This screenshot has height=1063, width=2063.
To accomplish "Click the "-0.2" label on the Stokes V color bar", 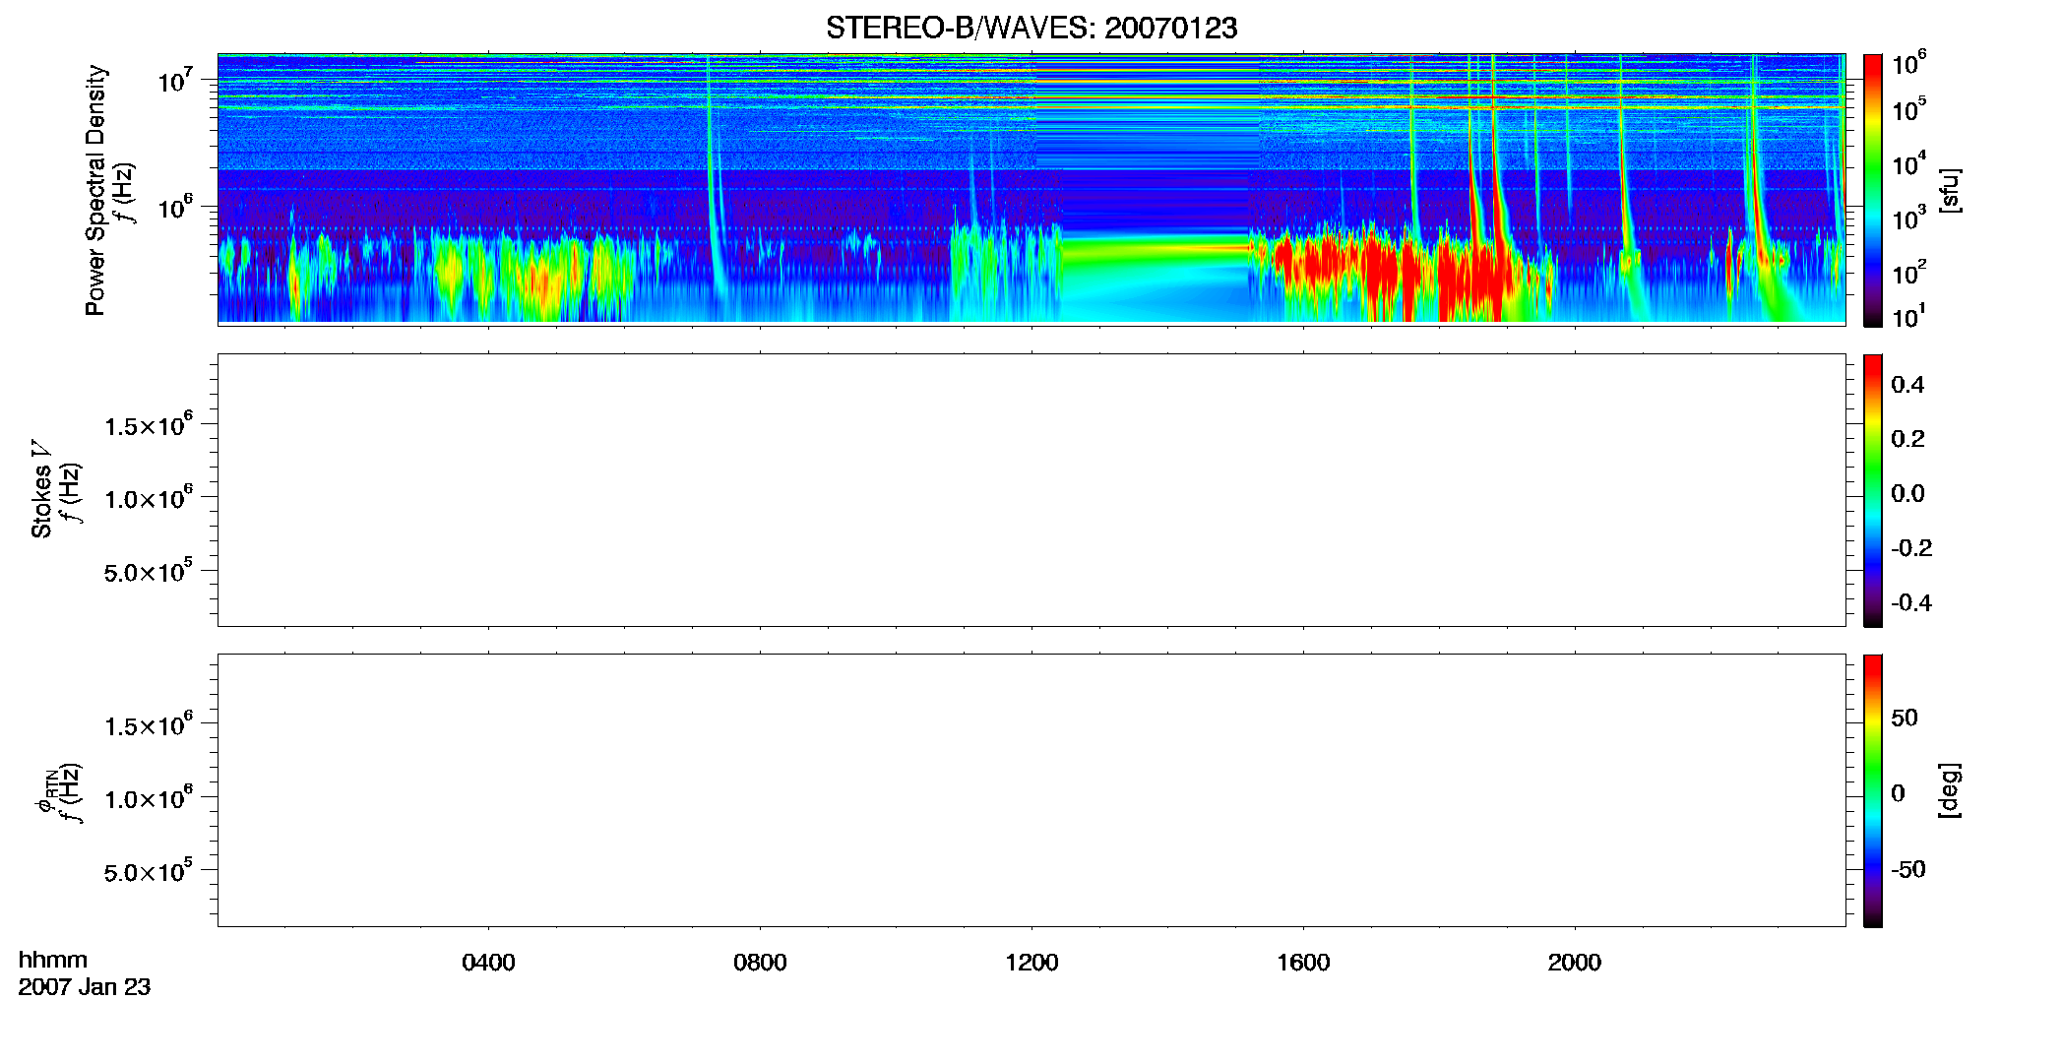I will click(1911, 548).
